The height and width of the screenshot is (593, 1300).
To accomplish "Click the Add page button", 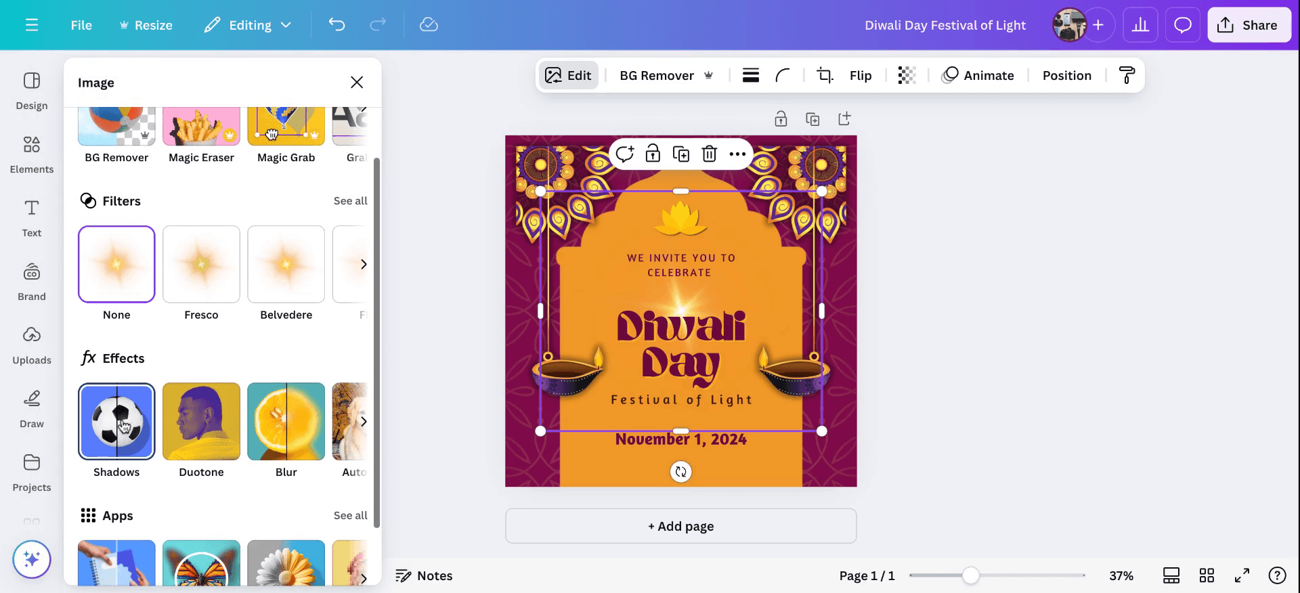I will click(680, 526).
